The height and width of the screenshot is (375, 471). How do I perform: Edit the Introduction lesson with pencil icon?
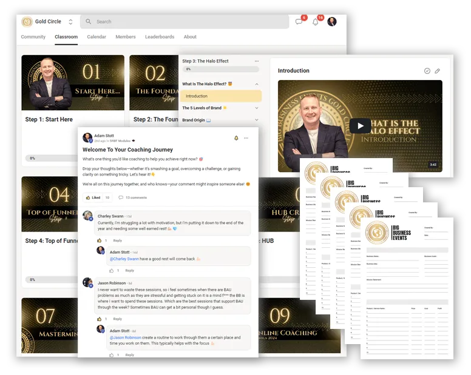pyautogui.click(x=438, y=71)
